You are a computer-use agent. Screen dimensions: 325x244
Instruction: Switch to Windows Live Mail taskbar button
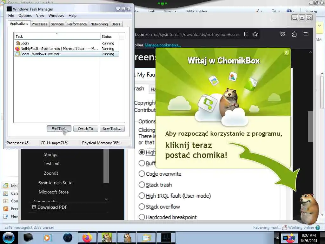[x=146, y=238]
